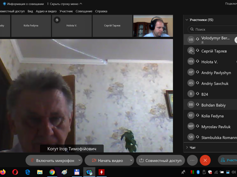Collapse the Участники (15) panel
The height and width of the screenshot is (177, 237).
187,20
